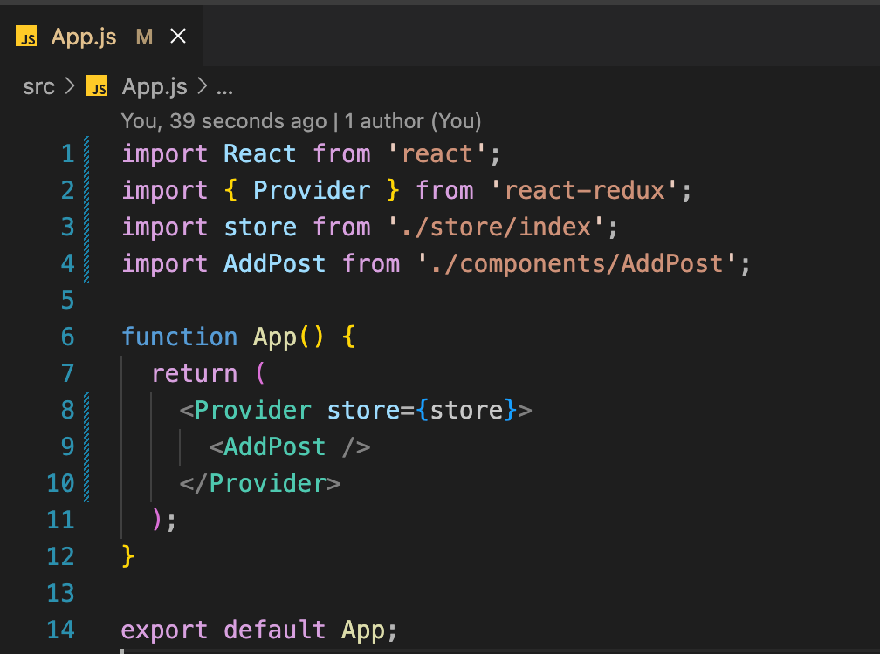Click 'Provider' in the line 2 import
The height and width of the screenshot is (654, 880).
312,191
